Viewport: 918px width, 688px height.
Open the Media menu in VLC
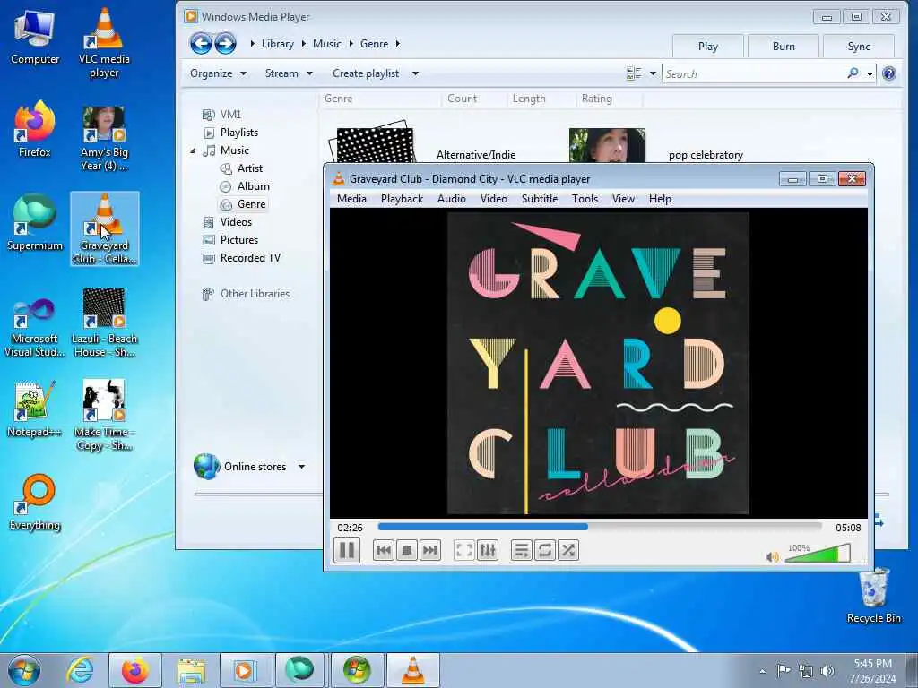(x=351, y=199)
